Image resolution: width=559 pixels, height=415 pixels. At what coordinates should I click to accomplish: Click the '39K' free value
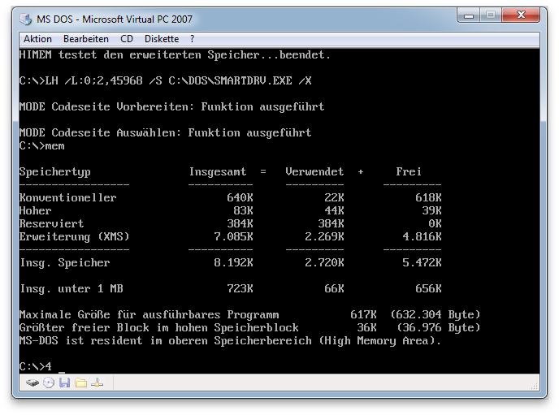tap(431, 211)
